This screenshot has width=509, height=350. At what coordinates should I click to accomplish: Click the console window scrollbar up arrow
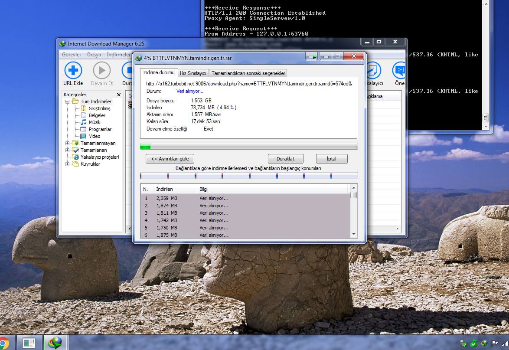[x=486, y=3]
